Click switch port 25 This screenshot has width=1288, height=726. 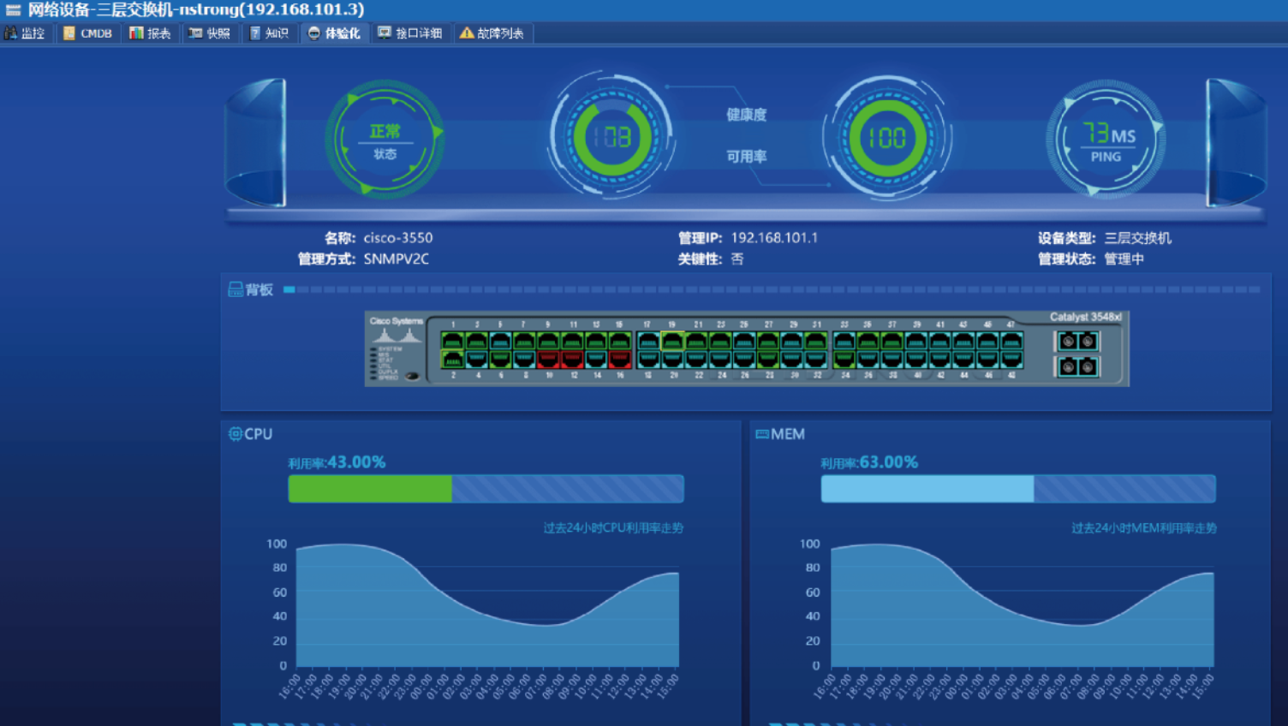(743, 342)
